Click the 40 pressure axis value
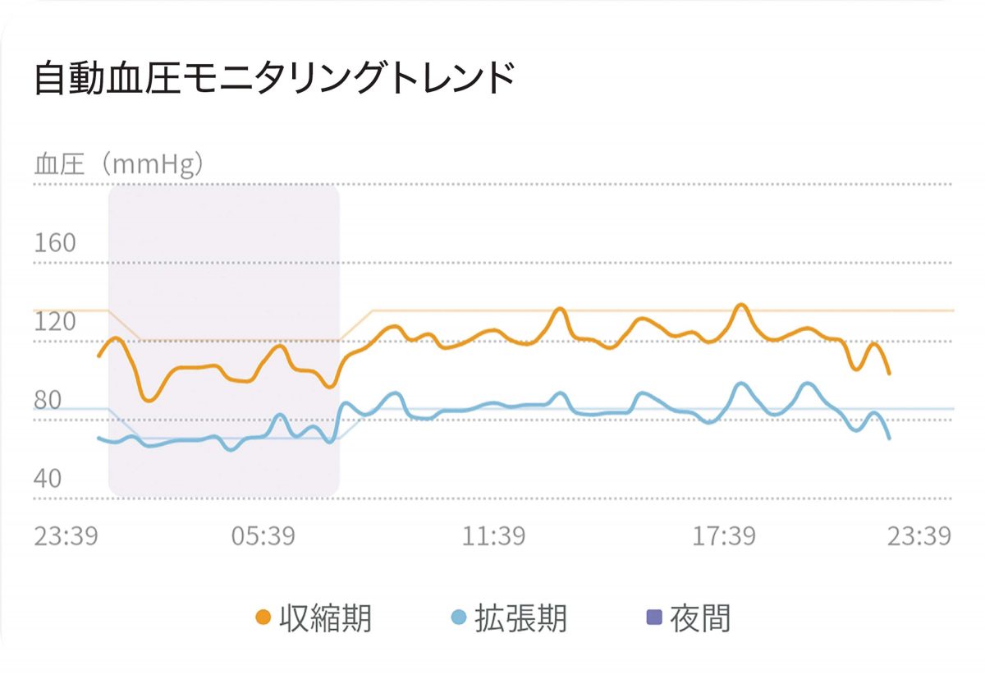This screenshot has width=985, height=675. (49, 479)
